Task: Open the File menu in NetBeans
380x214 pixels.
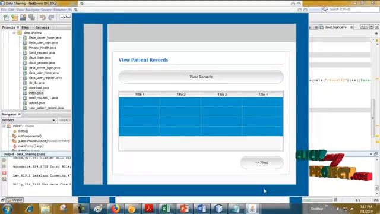Action: click(4, 10)
